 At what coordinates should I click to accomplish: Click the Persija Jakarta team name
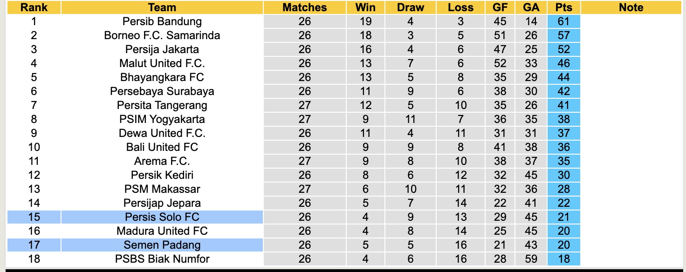click(162, 49)
